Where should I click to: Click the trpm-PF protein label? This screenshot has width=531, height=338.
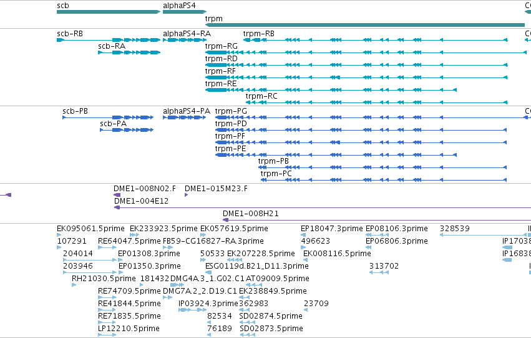(x=230, y=136)
